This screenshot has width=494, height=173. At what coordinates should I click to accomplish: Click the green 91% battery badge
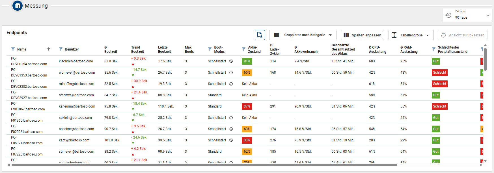point(247,61)
